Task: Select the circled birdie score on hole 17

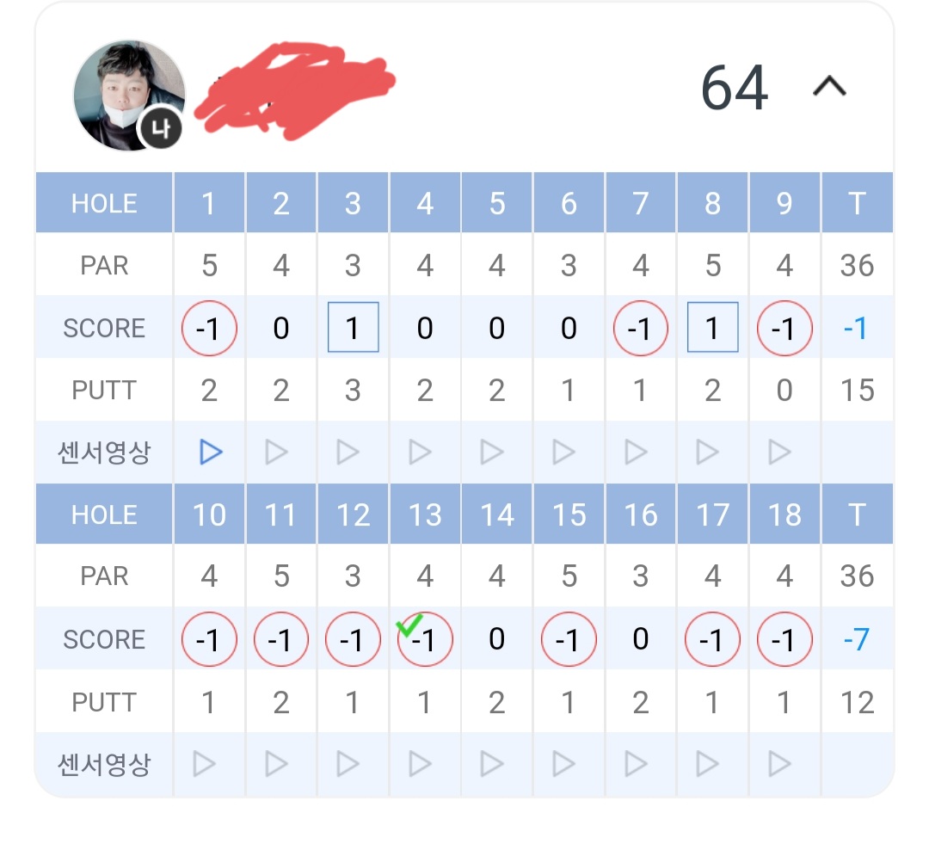Action: click(x=712, y=640)
